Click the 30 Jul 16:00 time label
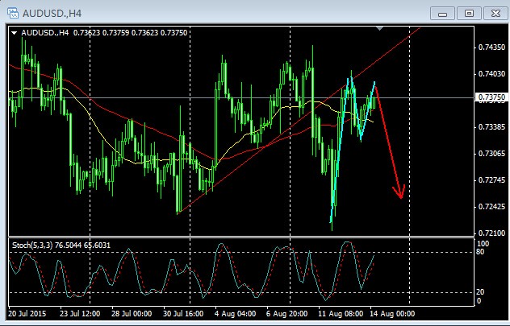Image resolution: width=510 pixels, height=326 pixels. click(183, 314)
